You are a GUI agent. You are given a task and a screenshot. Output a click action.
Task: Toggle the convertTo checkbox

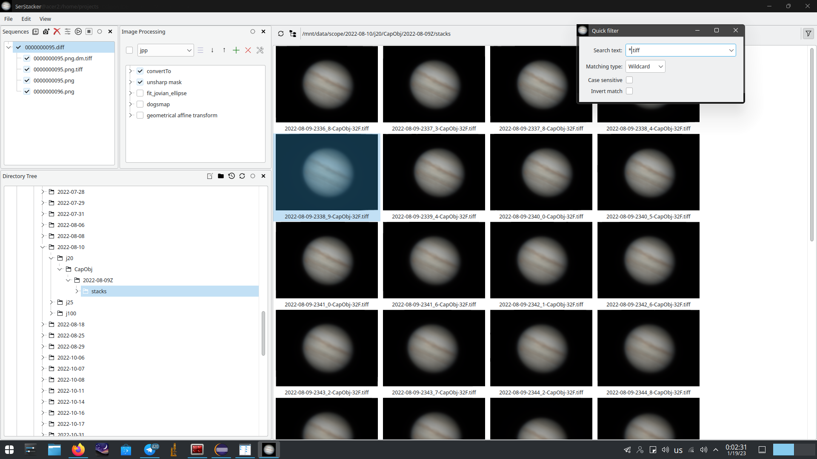click(x=140, y=71)
